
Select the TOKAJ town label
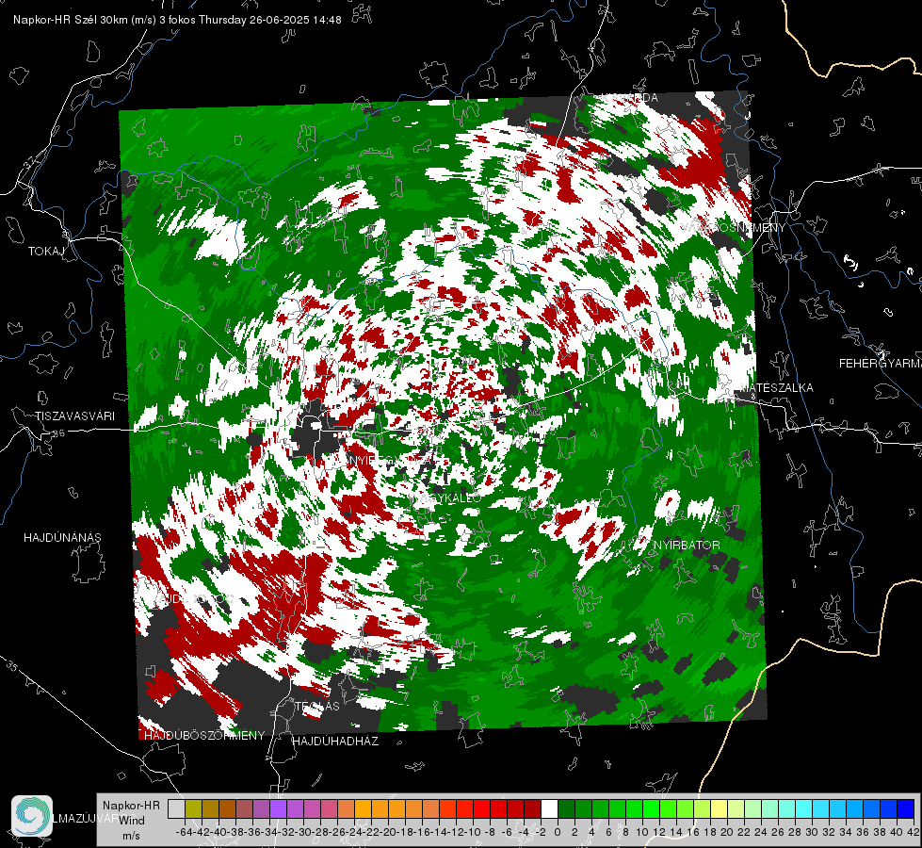click(46, 252)
